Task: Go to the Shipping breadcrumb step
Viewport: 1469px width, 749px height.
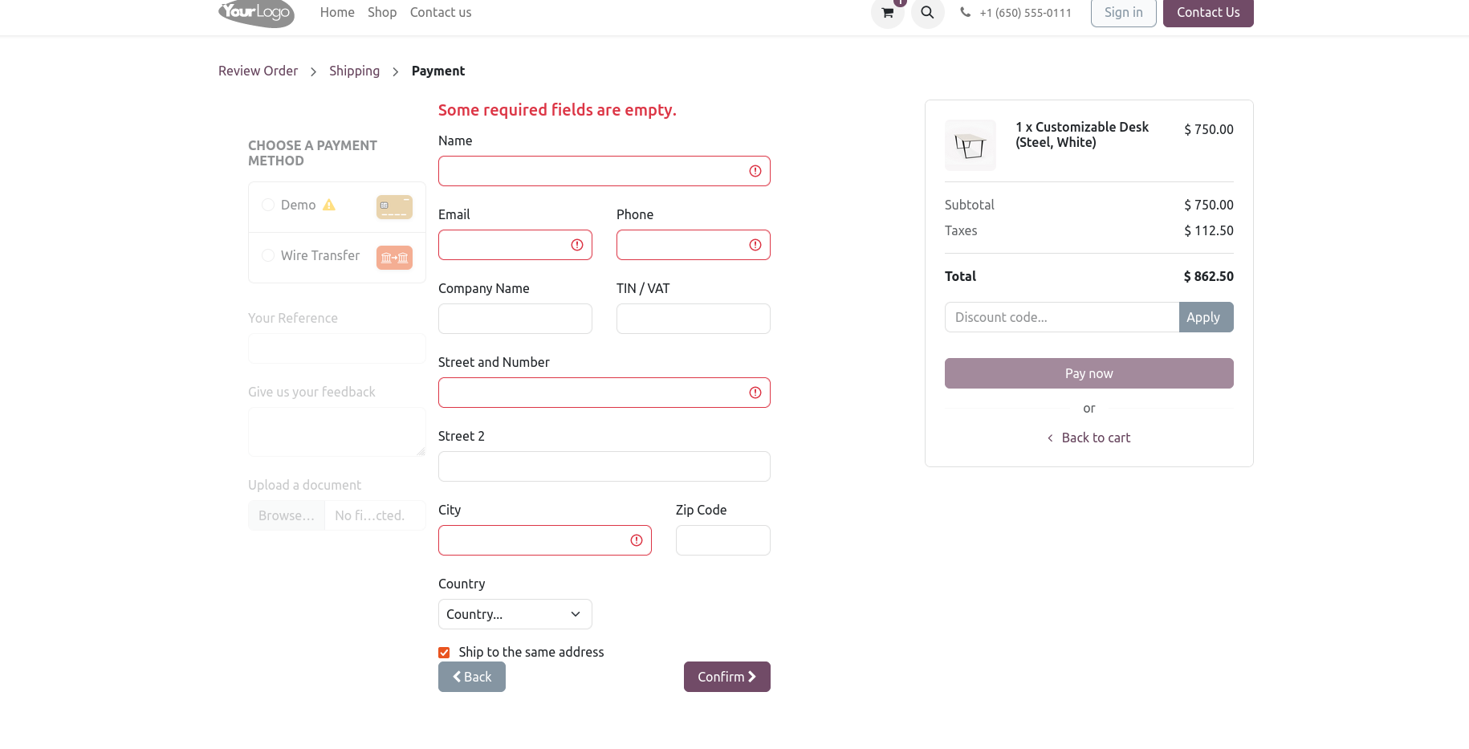Action: click(x=354, y=71)
